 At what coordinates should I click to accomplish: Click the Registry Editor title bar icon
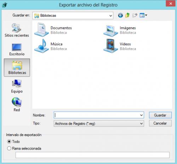tap(5, 5)
